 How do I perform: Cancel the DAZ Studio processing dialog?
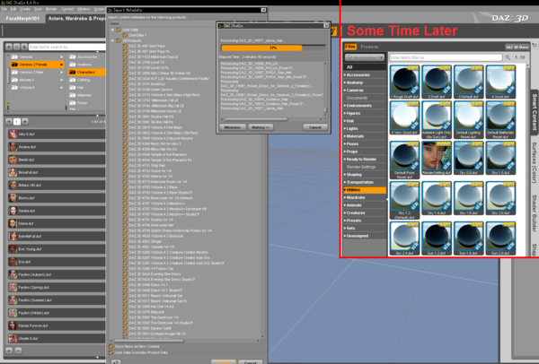(x=315, y=127)
